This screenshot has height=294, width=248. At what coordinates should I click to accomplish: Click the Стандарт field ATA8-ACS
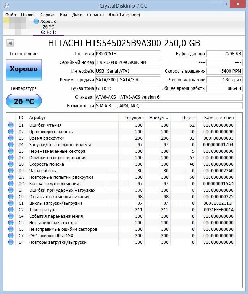pyautogui.click(x=169, y=97)
